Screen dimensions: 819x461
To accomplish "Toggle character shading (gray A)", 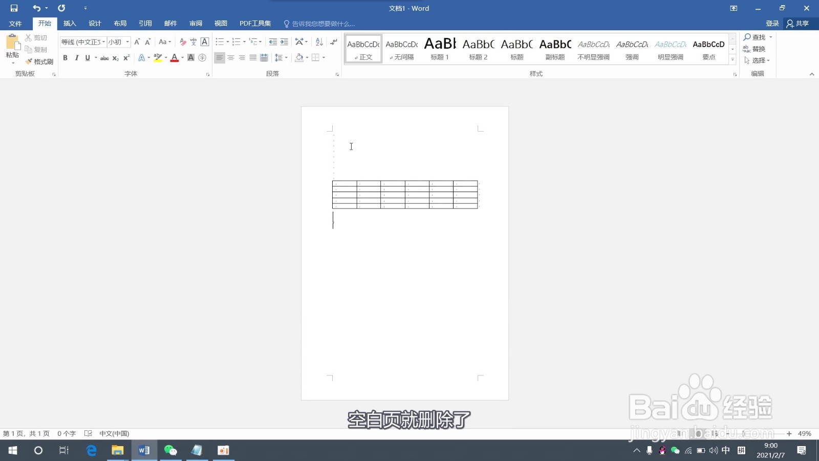I will coord(191,58).
